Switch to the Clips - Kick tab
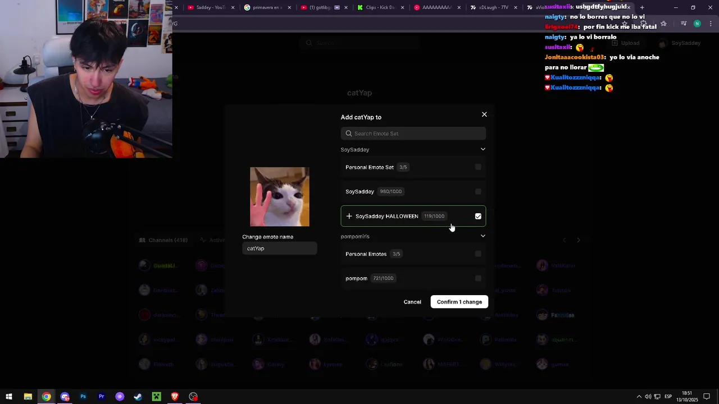The height and width of the screenshot is (404, 719). (x=380, y=7)
